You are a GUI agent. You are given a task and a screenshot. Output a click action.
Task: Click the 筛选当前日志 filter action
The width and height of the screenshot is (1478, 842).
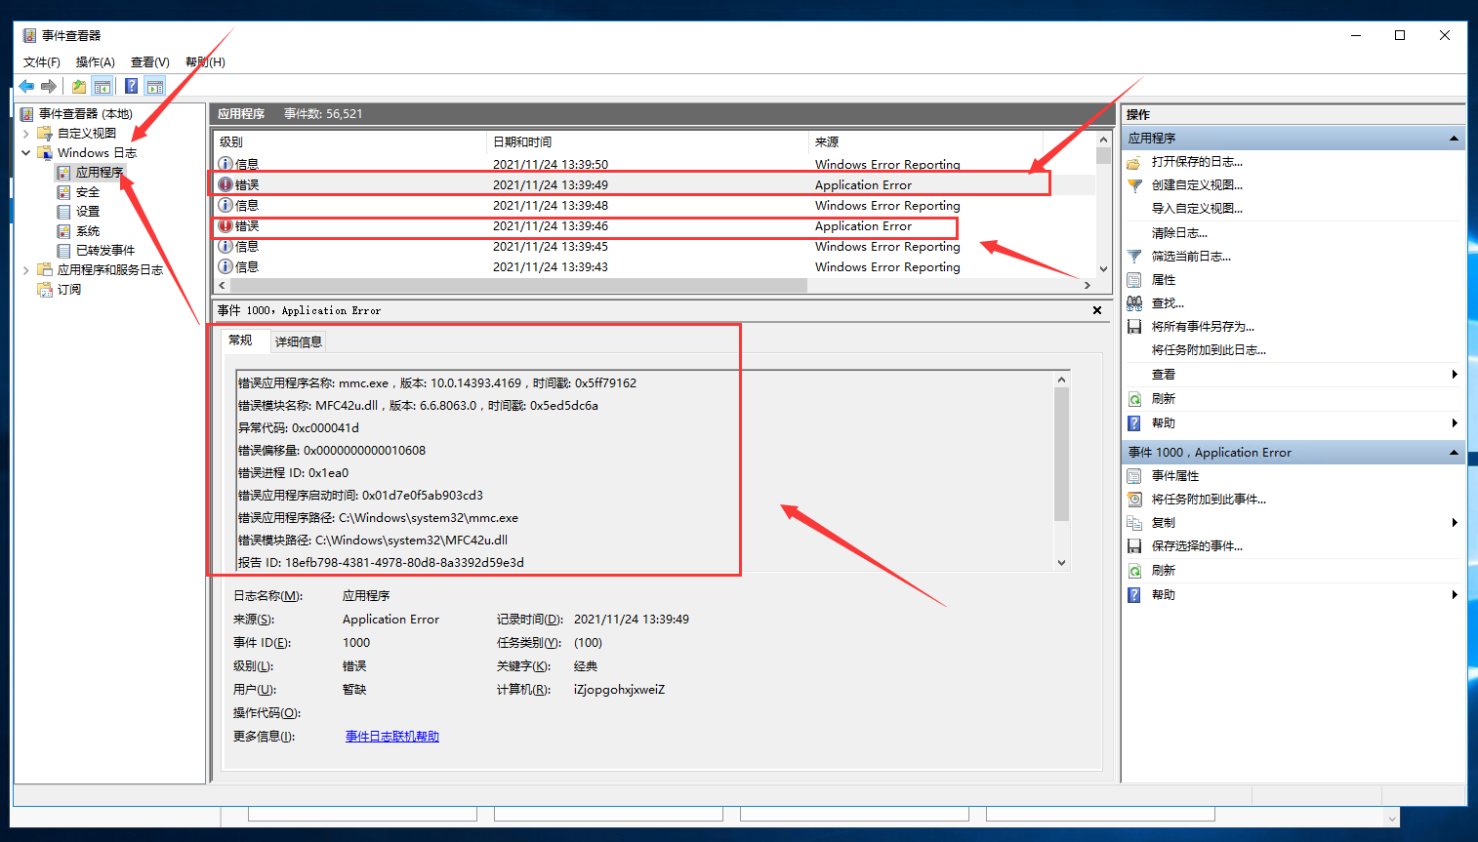point(1190,257)
